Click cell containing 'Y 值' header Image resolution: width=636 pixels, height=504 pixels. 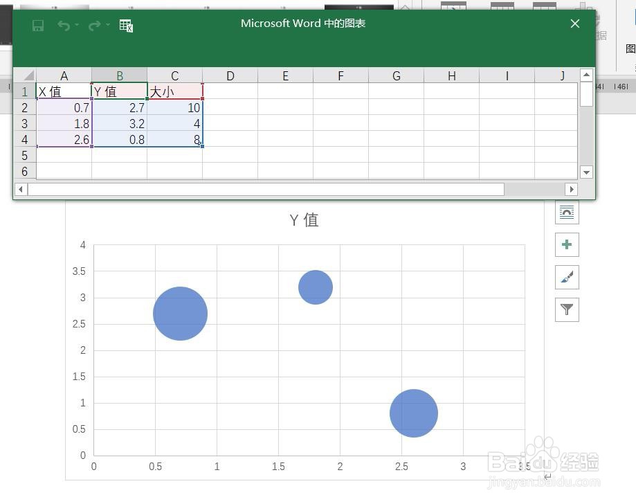[119, 91]
